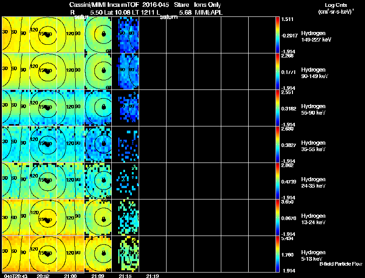Click the B-field Particle Flow label
The image size is (365, 278).
341,264
